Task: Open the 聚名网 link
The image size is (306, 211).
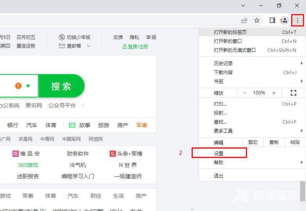Action: point(34,105)
